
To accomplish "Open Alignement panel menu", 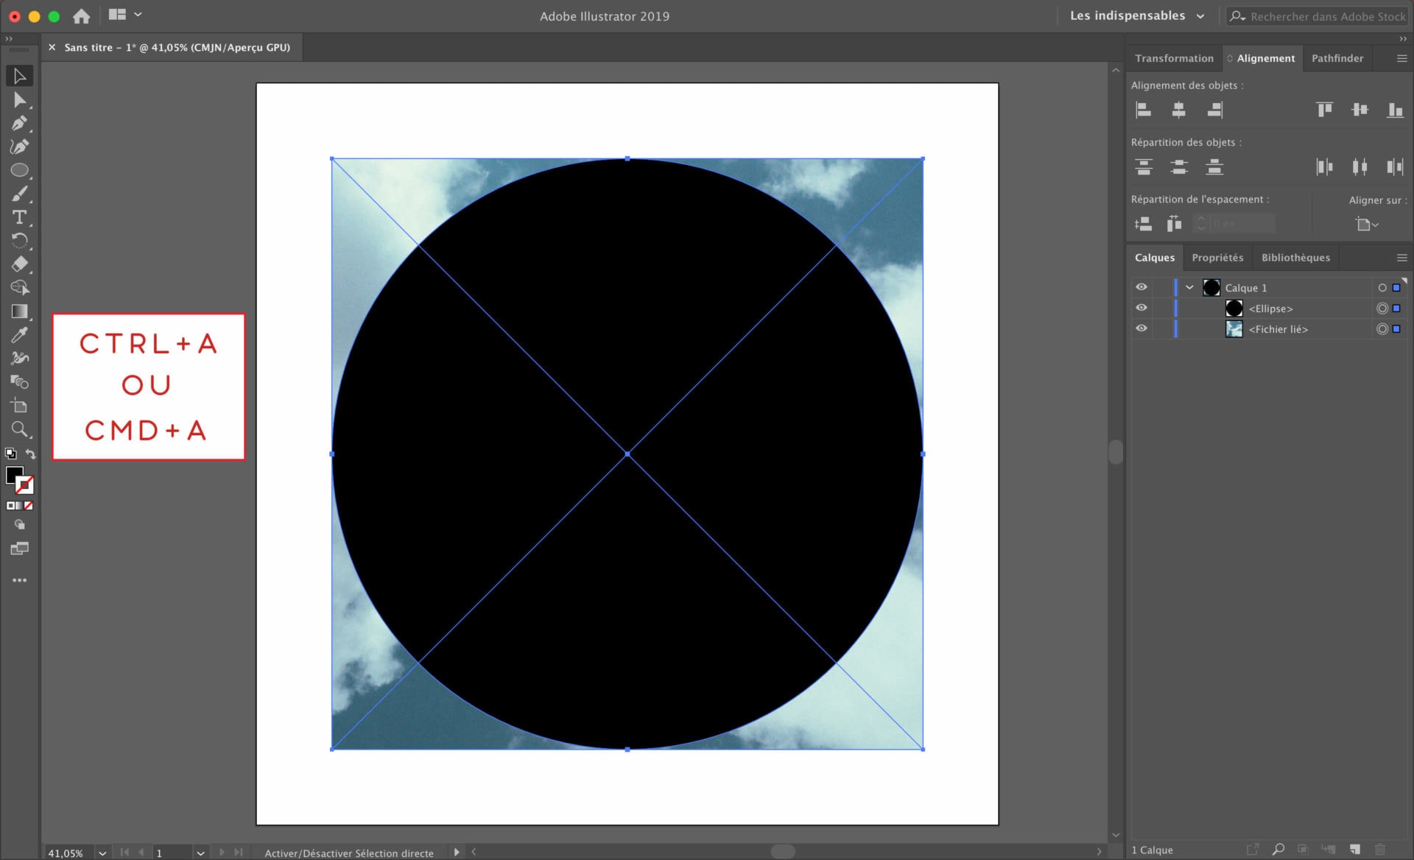I will 1401,58.
